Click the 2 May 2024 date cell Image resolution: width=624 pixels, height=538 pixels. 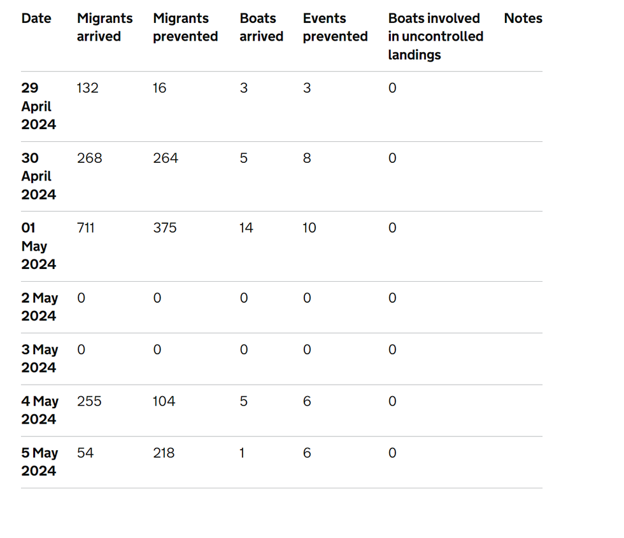click(39, 307)
